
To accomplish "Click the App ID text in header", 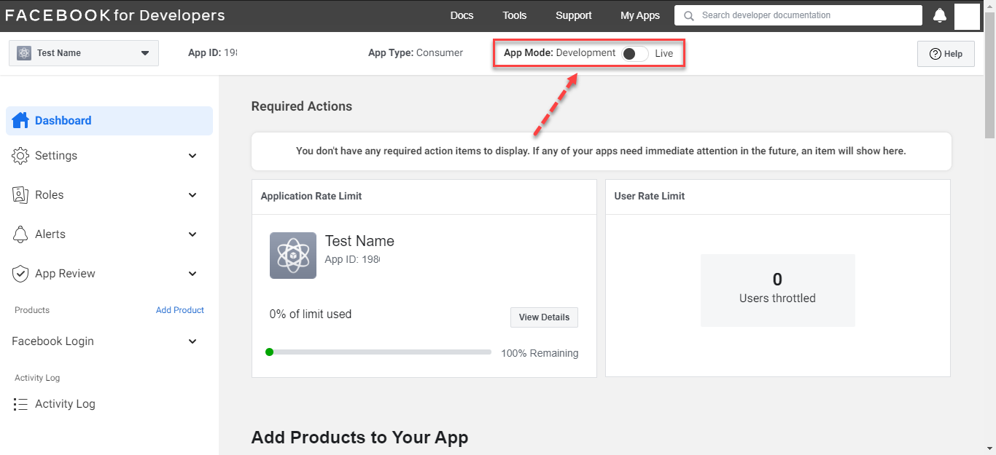I will pos(213,53).
